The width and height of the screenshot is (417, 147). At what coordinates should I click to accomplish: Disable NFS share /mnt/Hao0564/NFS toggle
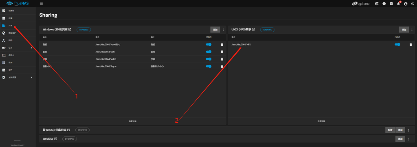[397, 45]
